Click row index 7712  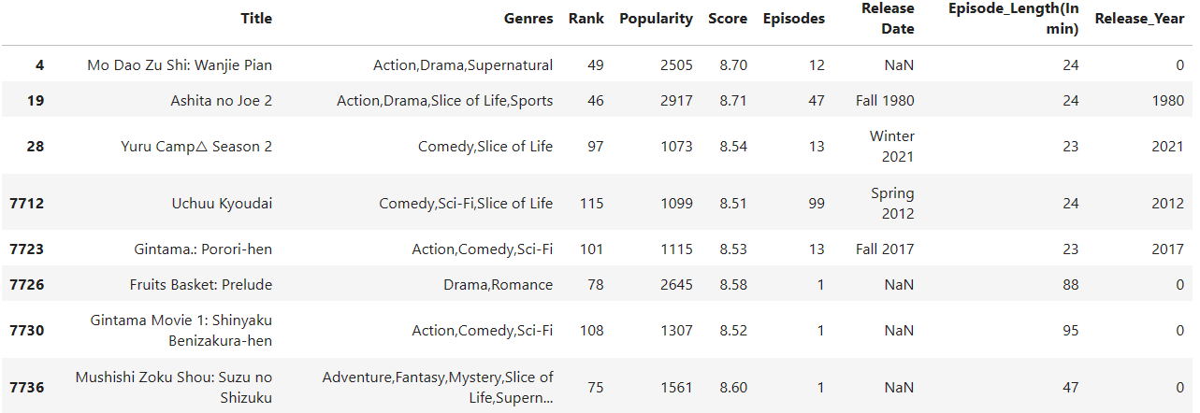(x=27, y=203)
